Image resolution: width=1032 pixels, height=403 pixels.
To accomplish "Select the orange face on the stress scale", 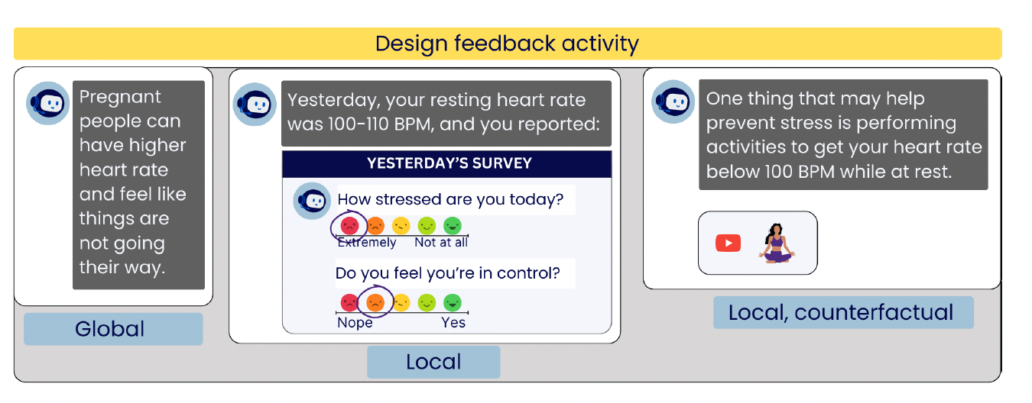I will (375, 226).
